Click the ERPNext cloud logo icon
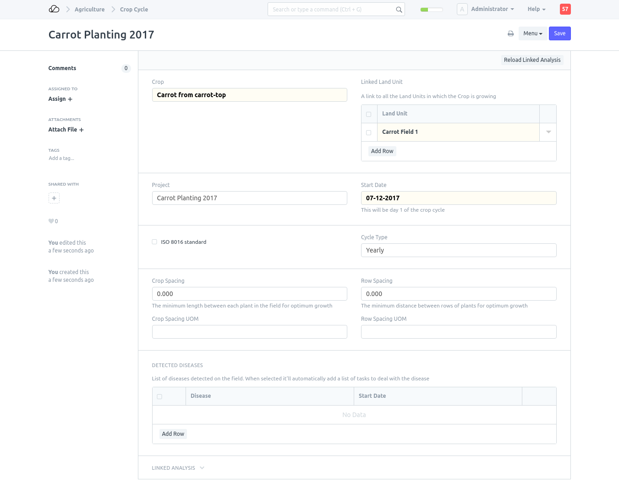The width and height of the screenshot is (619, 489). 54,9
